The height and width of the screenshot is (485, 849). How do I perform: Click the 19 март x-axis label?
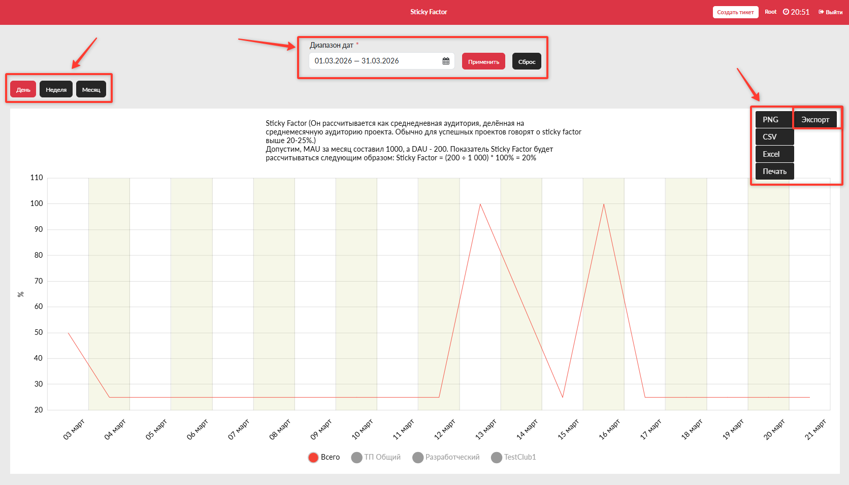click(733, 429)
